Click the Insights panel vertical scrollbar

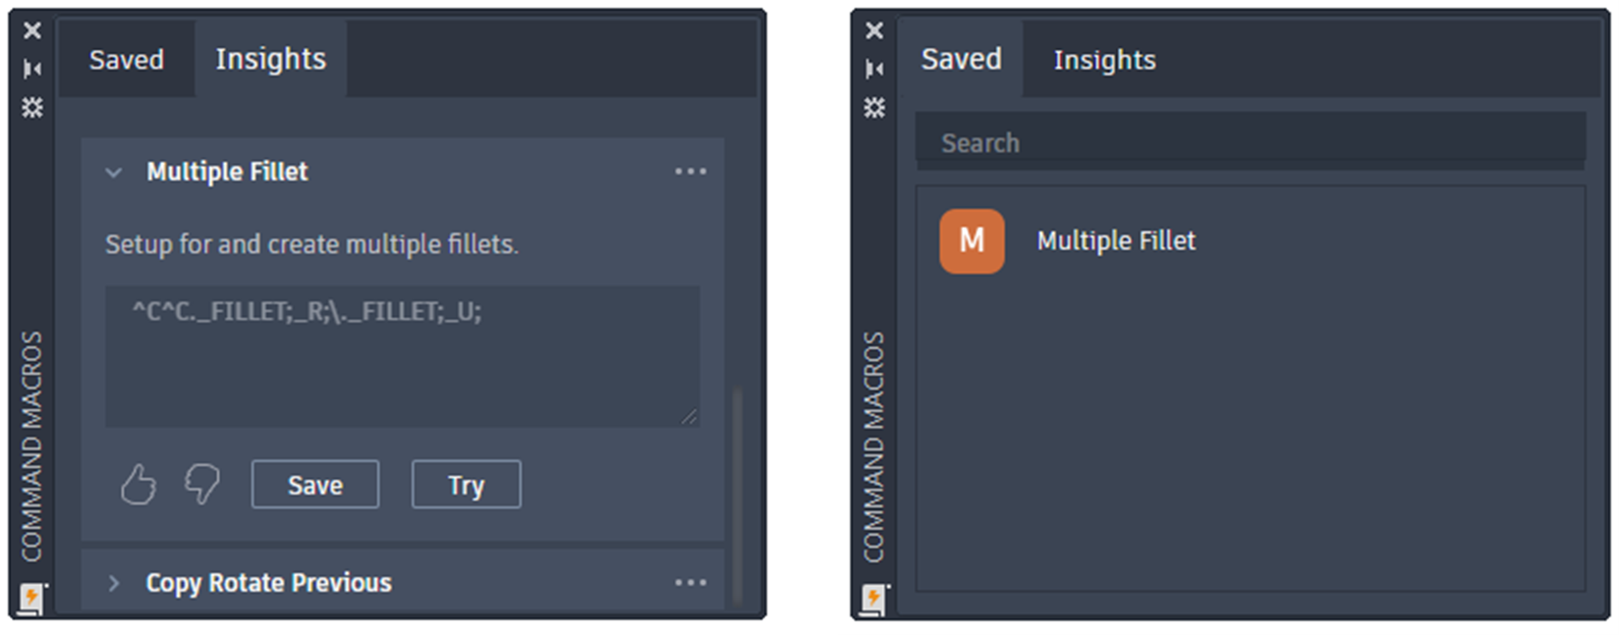coord(738,491)
